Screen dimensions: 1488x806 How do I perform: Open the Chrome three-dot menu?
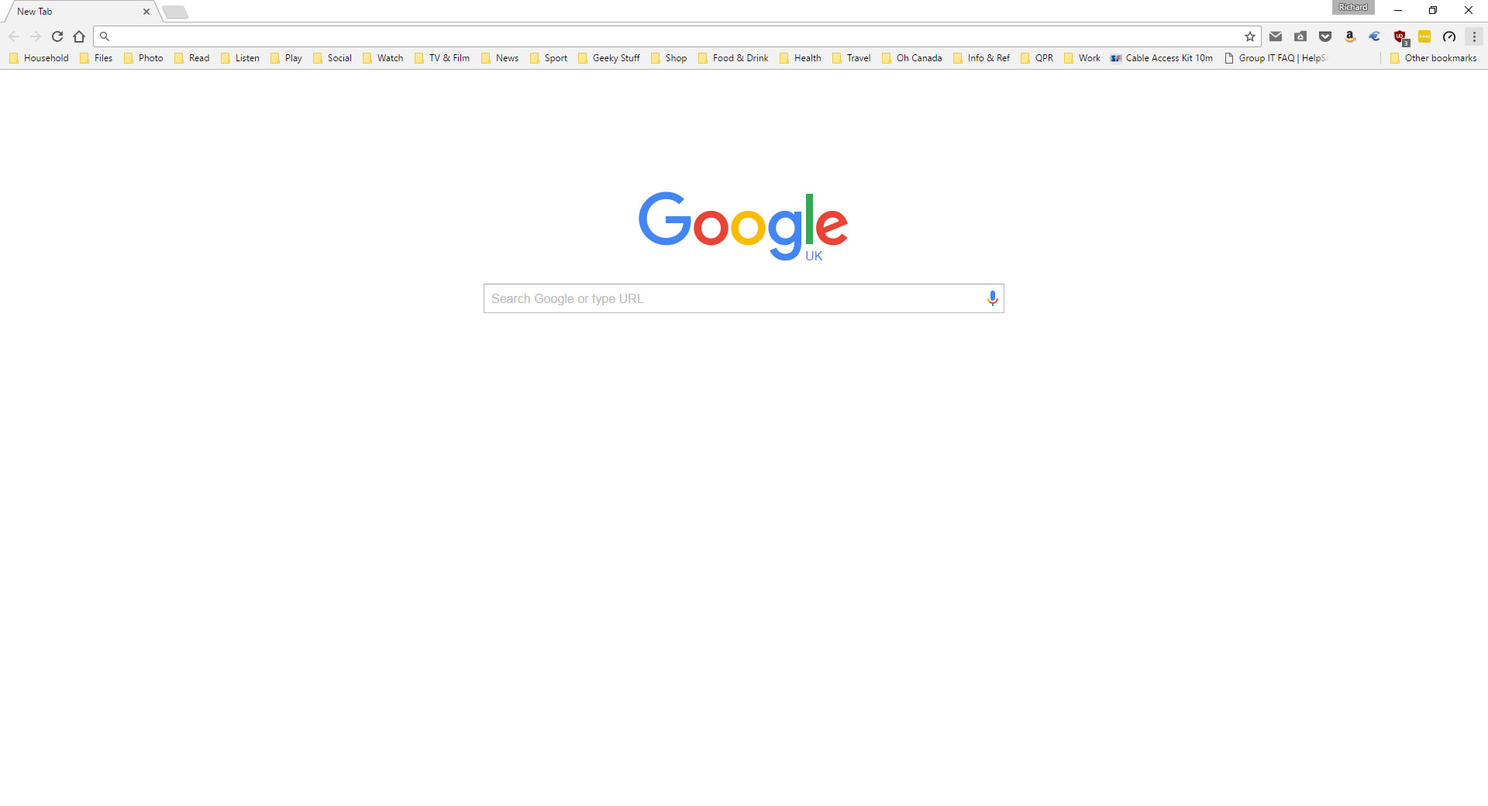click(1474, 36)
